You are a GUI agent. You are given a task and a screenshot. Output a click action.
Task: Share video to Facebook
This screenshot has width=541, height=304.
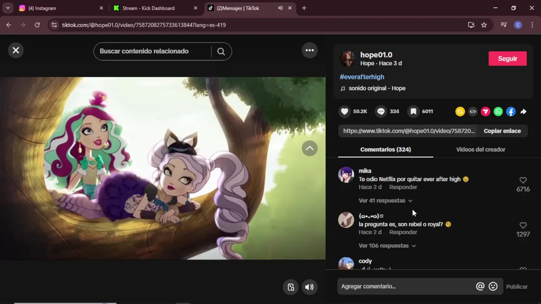pos(511,111)
